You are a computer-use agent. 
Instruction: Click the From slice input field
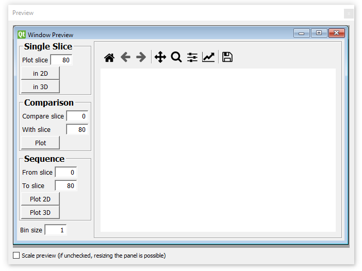(x=65, y=172)
